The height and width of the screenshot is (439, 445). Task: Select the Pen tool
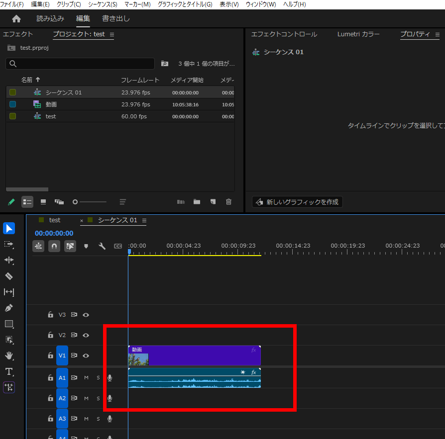[9, 308]
